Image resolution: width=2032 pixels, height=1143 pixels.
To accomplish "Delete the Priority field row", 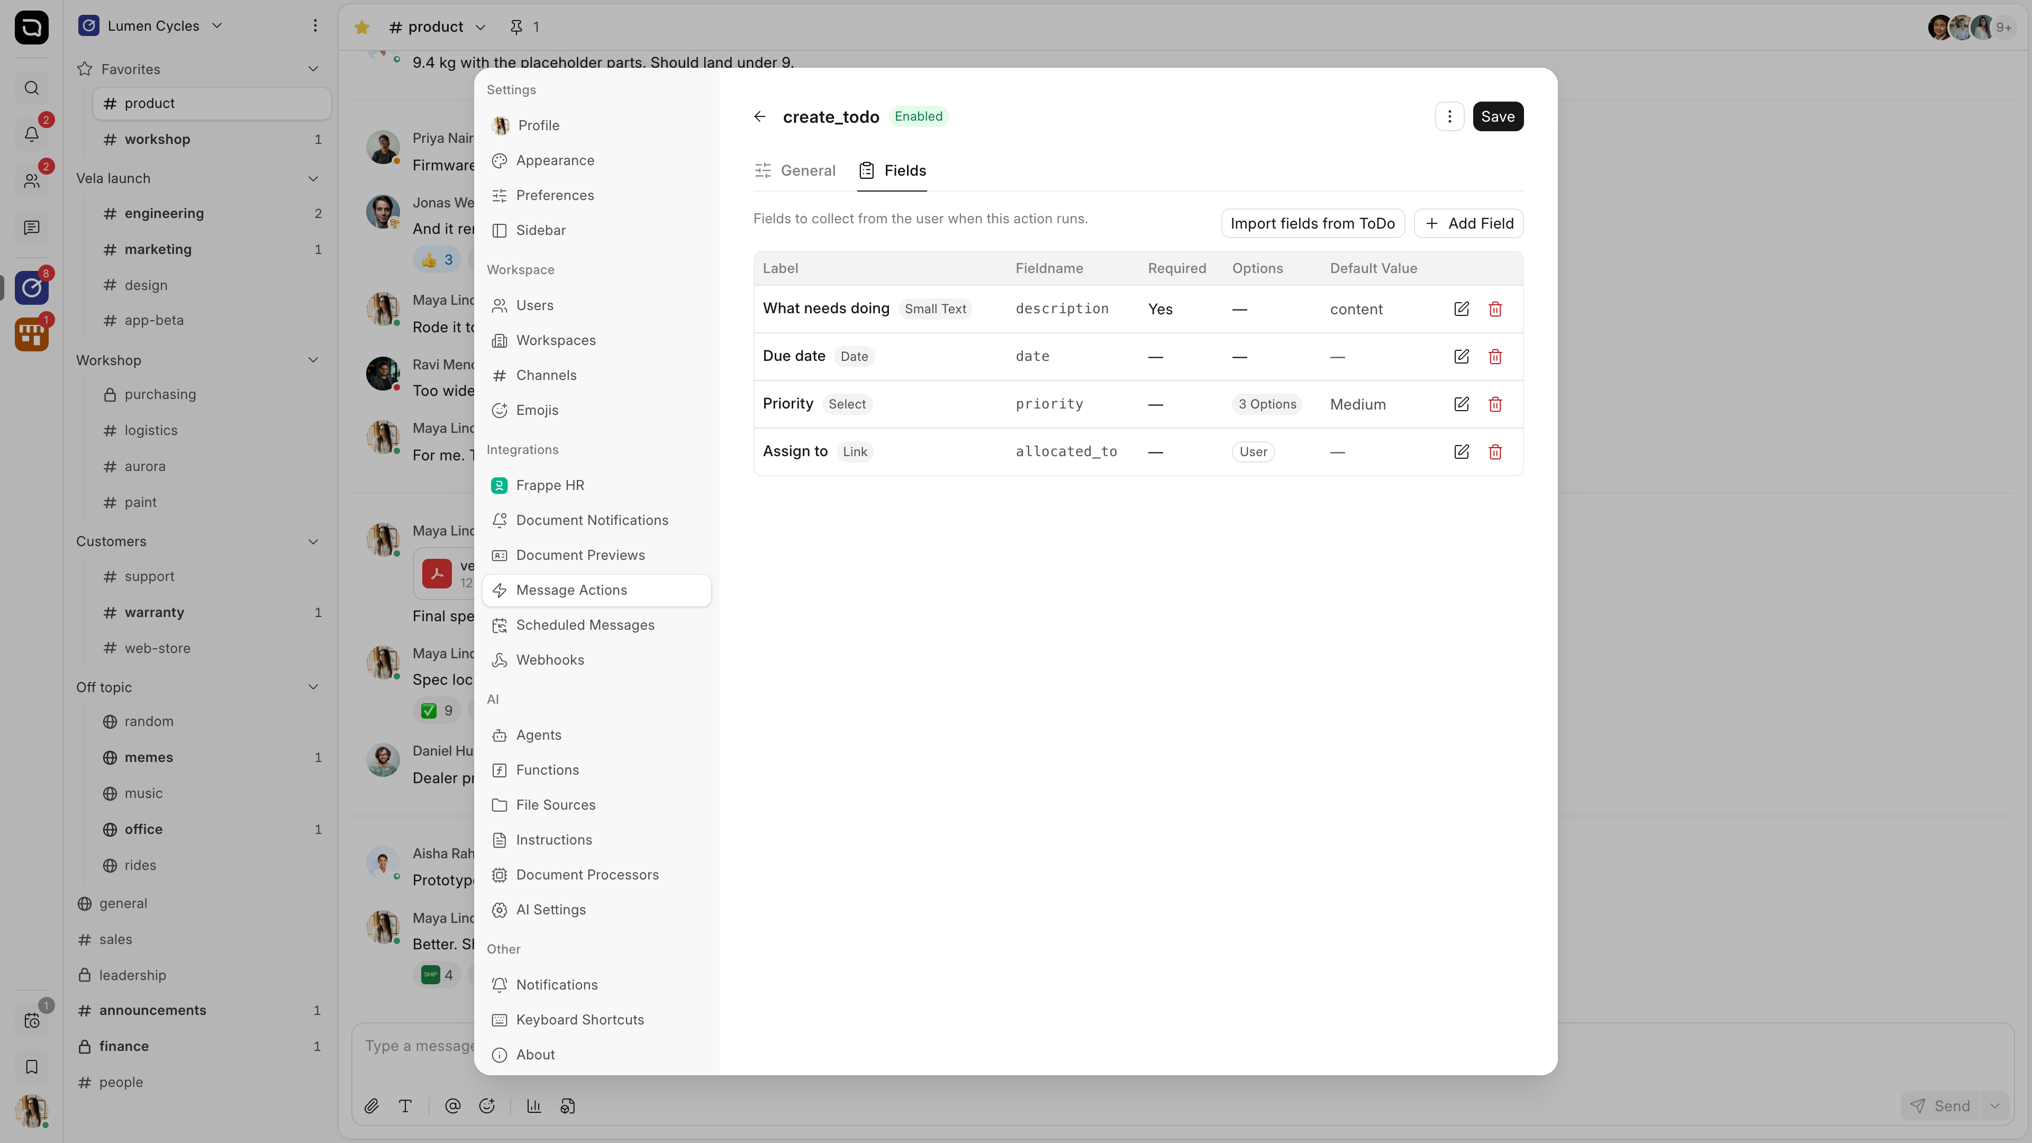I will click(x=1495, y=404).
